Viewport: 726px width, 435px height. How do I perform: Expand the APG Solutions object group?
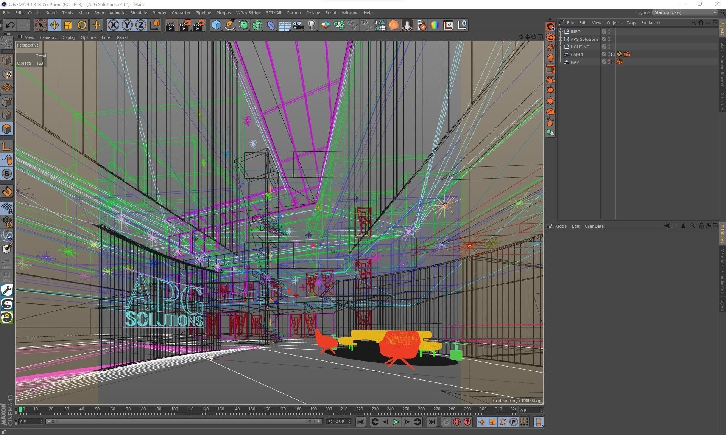coord(561,39)
